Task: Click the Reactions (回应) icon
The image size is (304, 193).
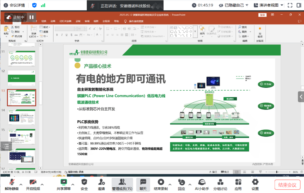Action: (x=181, y=184)
